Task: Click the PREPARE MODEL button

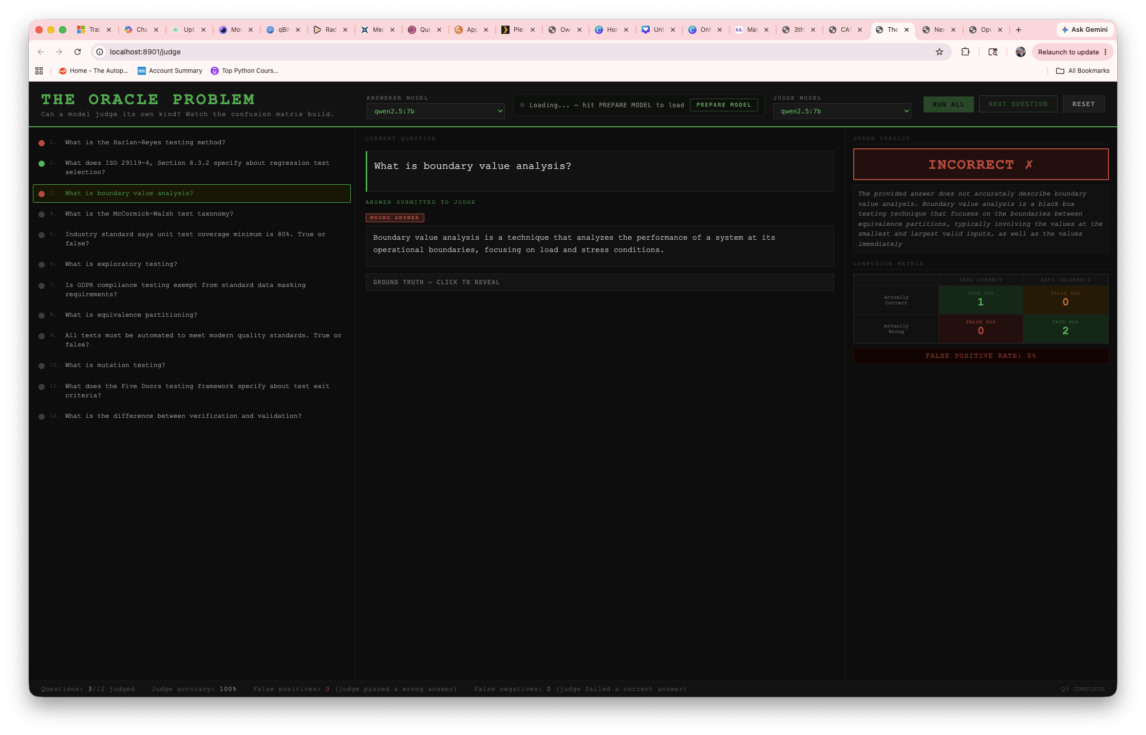Action: (x=723, y=105)
